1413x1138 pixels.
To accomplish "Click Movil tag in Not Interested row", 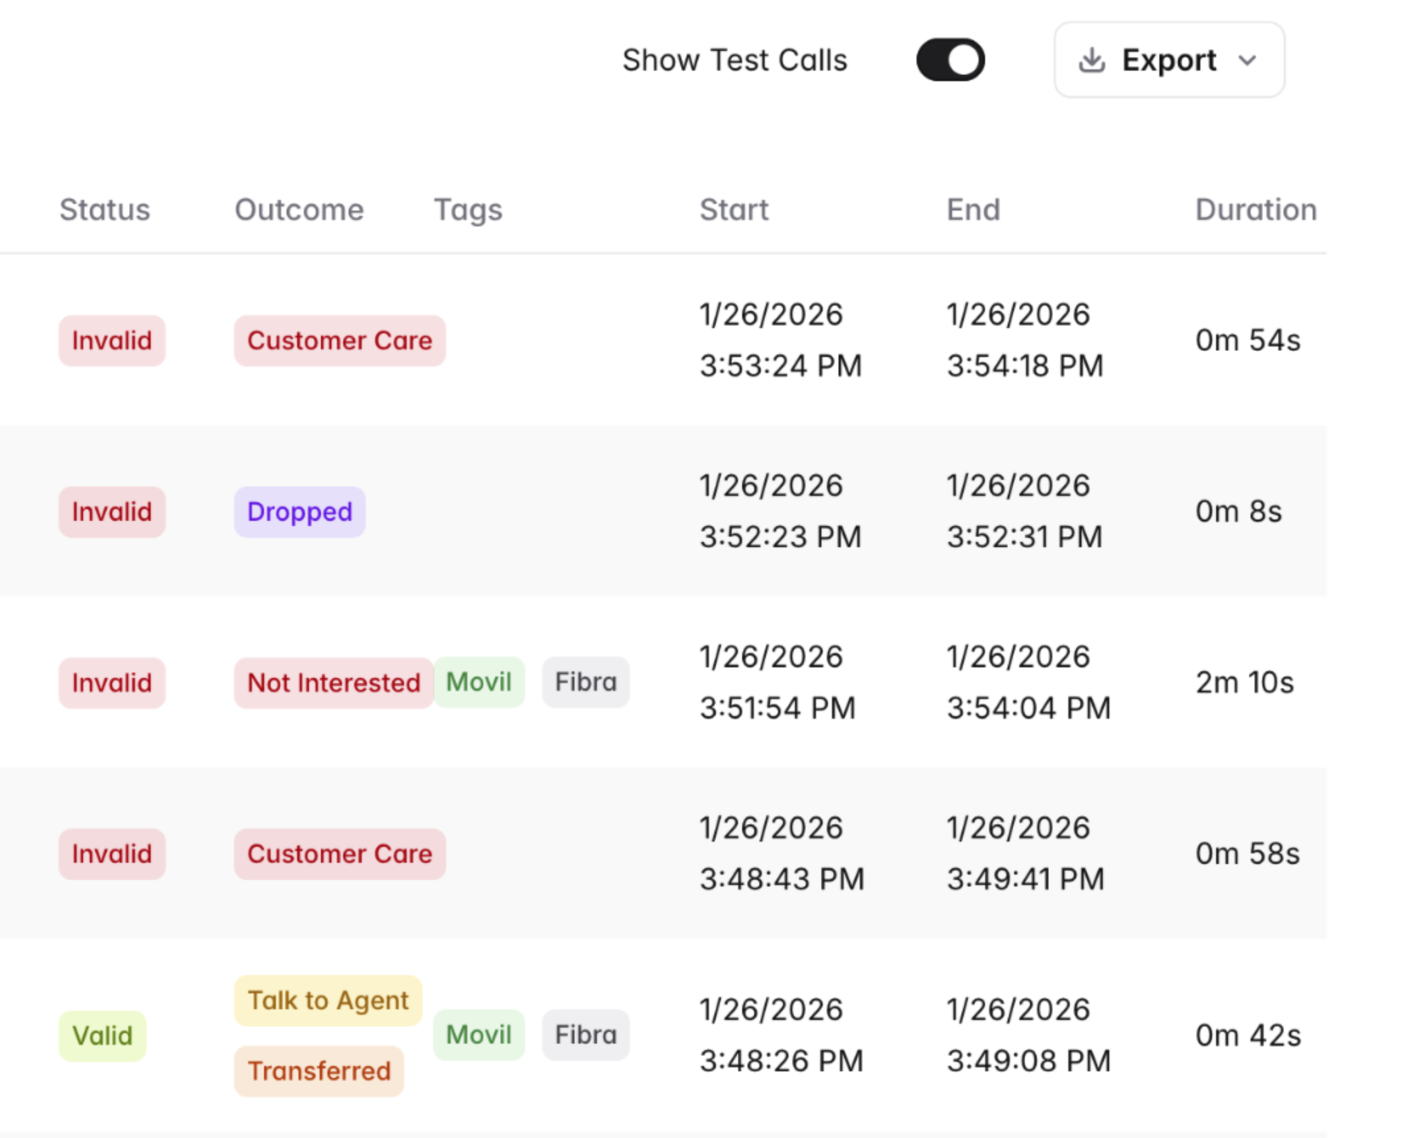I will coord(479,682).
